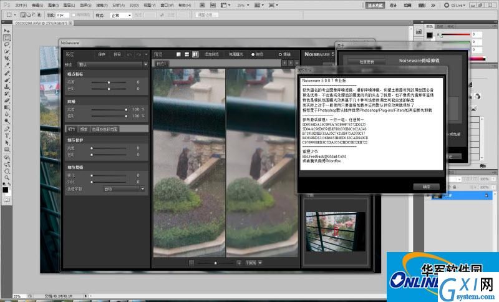499x302 pixels.
Task: Click Noiseware zoom in plus icon
Action: point(239,263)
